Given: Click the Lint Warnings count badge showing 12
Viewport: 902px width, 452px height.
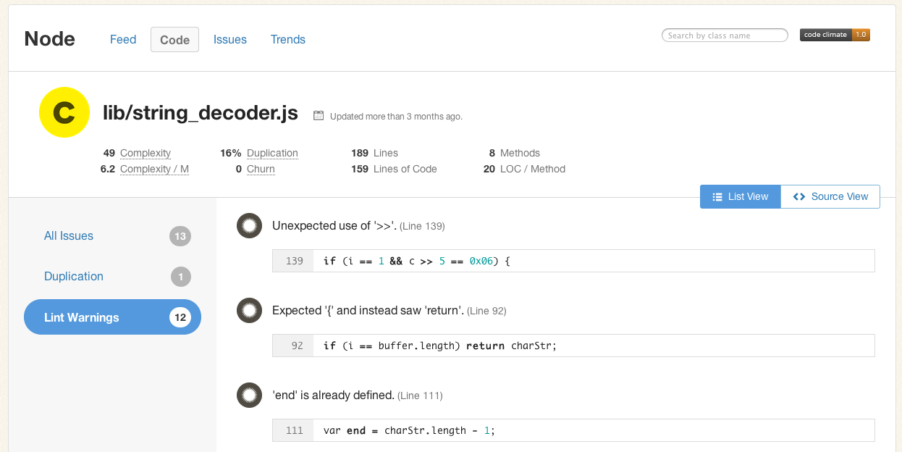Looking at the screenshot, I should (180, 317).
